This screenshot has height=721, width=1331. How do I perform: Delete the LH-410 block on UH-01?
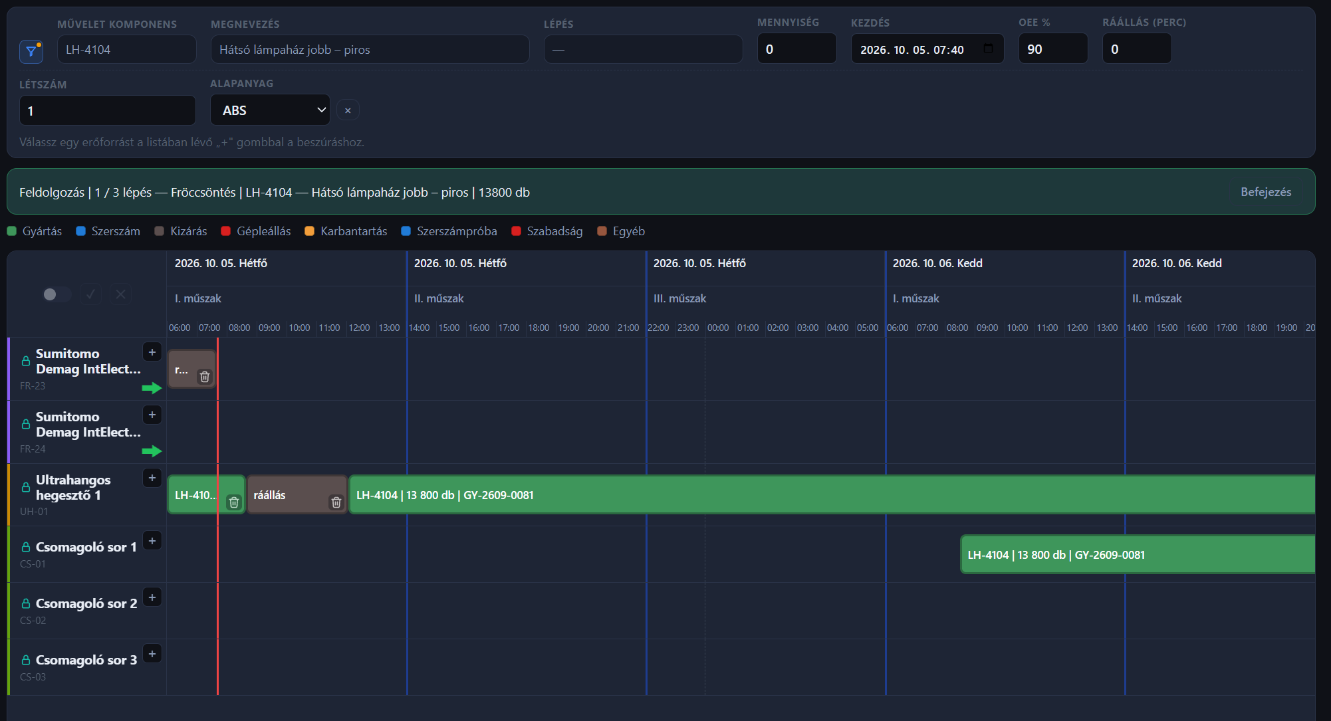coord(234,502)
